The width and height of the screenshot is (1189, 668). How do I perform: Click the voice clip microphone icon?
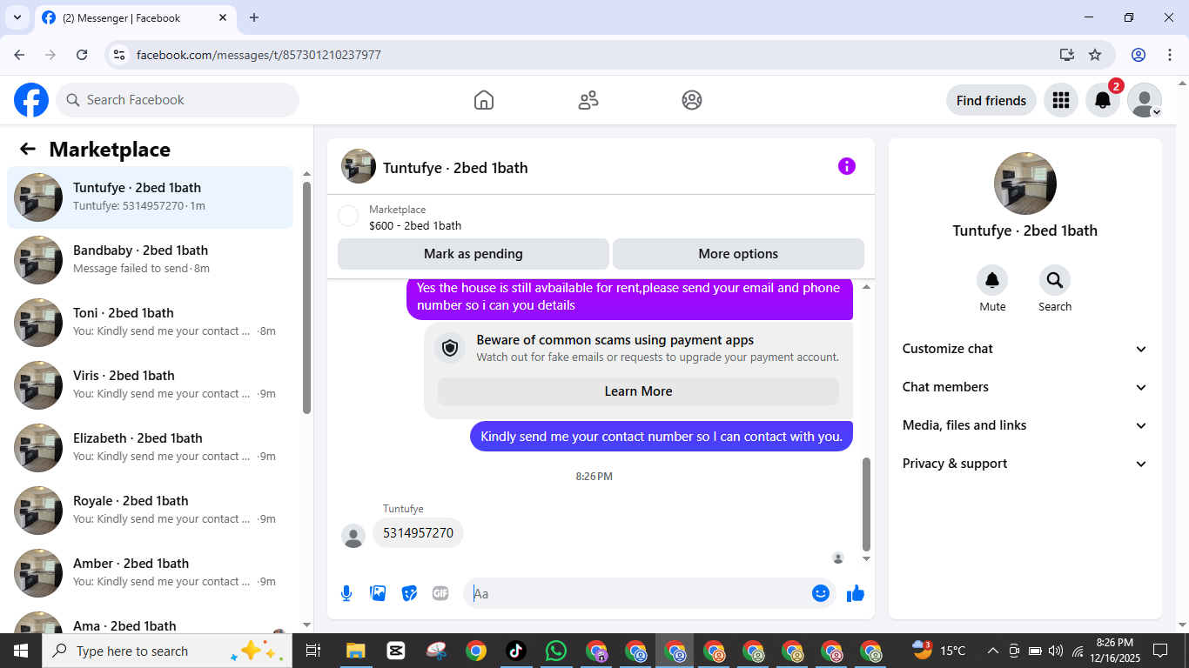tap(346, 593)
